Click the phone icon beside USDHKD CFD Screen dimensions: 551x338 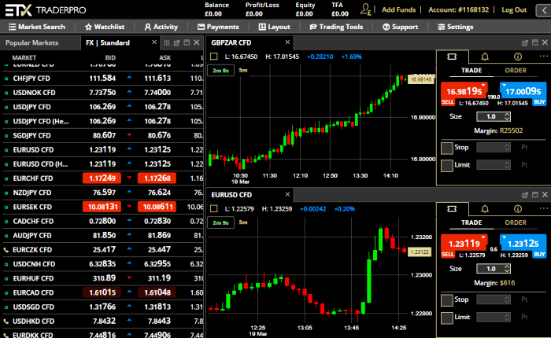coord(6,321)
